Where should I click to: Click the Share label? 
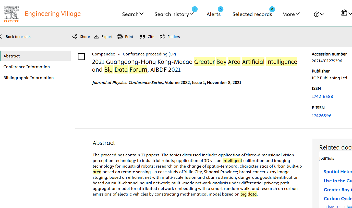pos(85,37)
